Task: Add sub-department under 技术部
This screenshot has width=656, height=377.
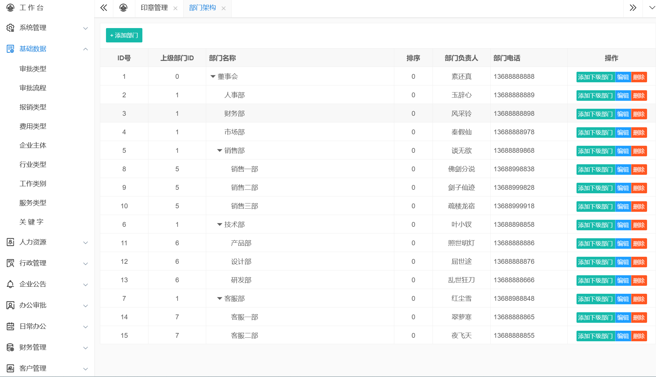Action: point(595,225)
